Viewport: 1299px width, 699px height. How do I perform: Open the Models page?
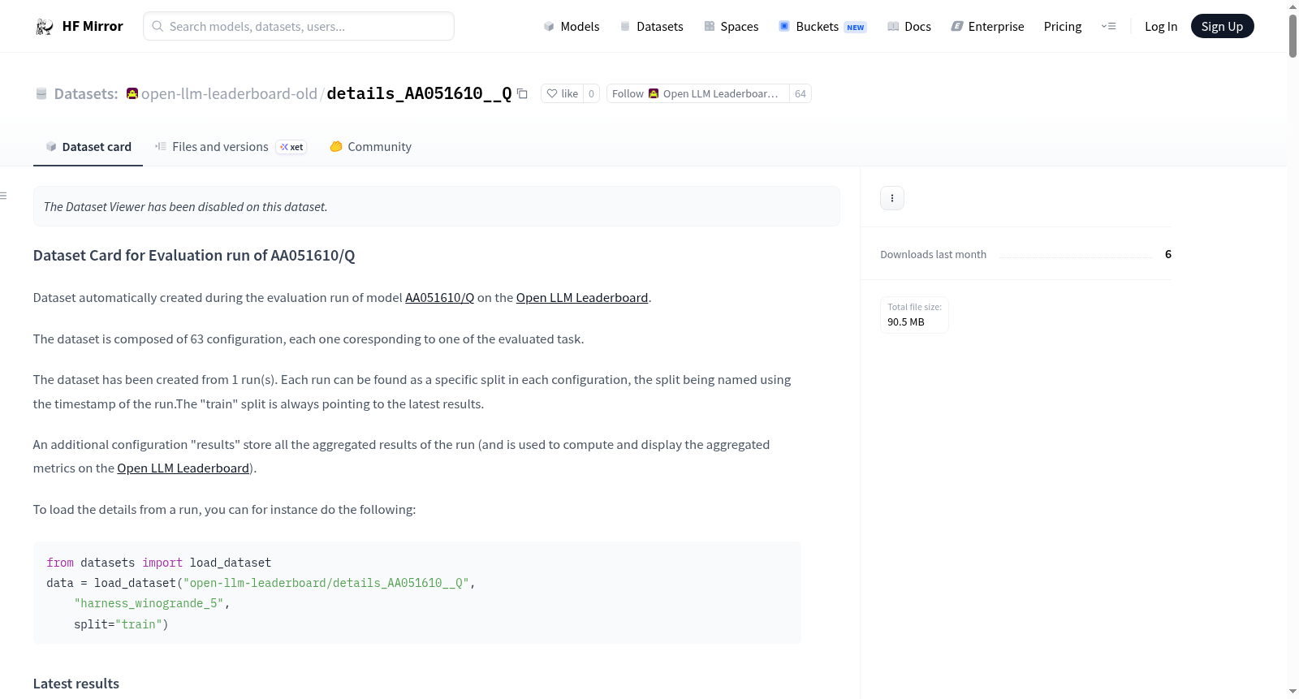pyautogui.click(x=572, y=27)
